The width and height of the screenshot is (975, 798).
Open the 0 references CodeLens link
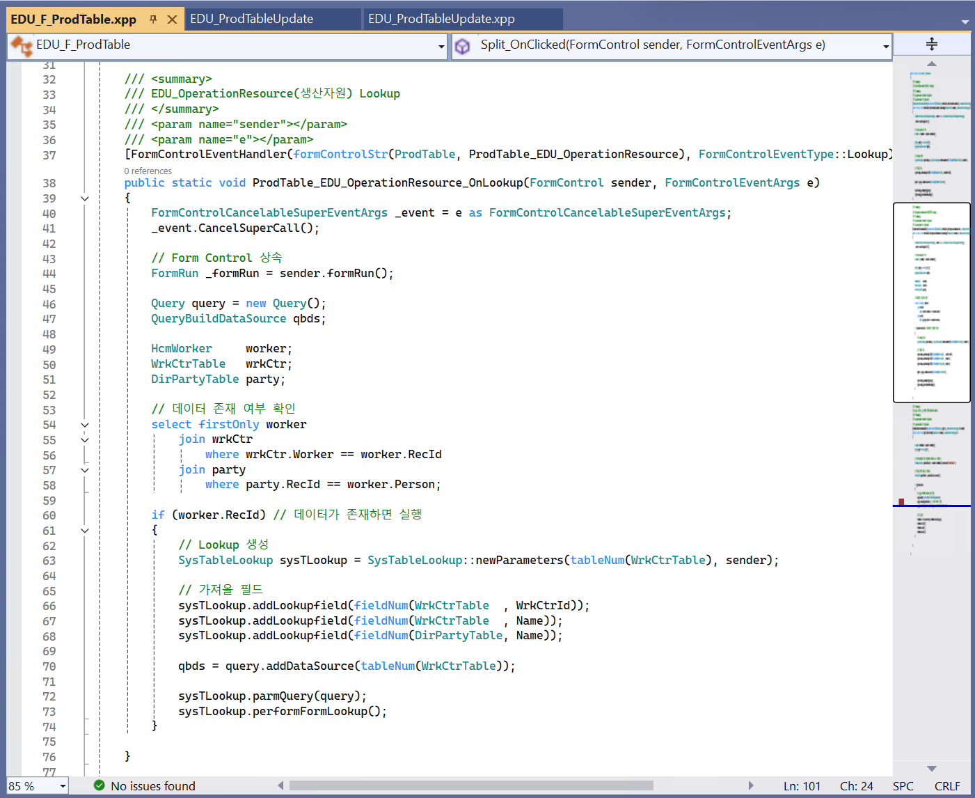click(148, 171)
